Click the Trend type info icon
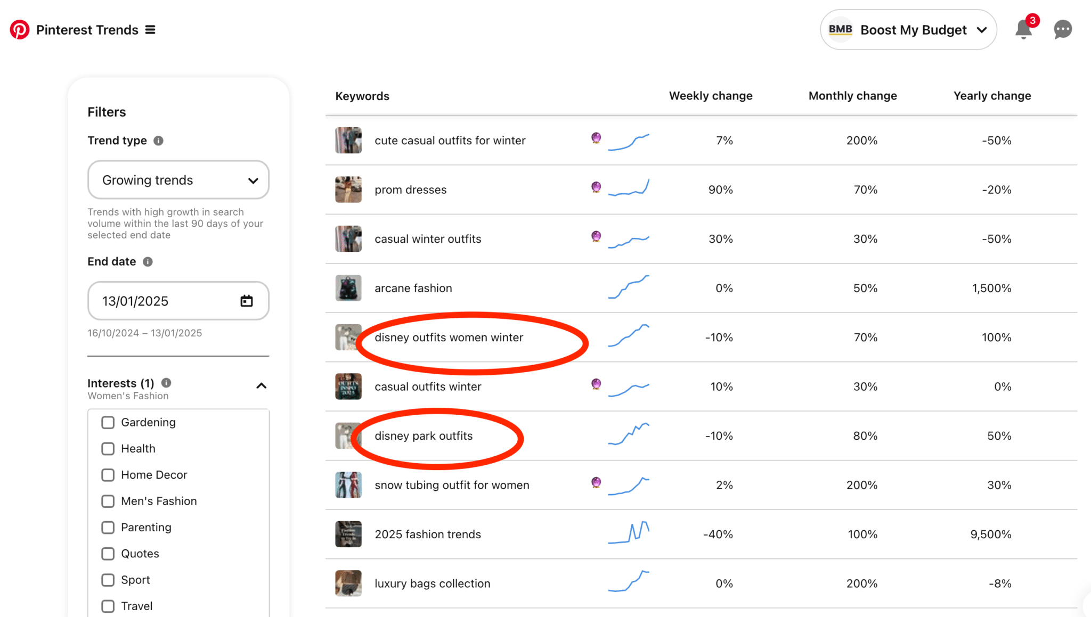The height and width of the screenshot is (617, 1091). pyautogui.click(x=158, y=141)
